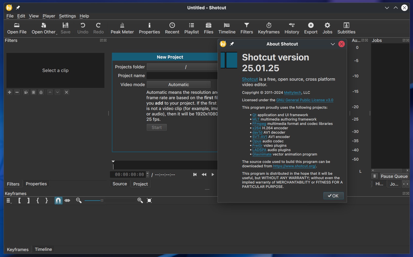Open the Jobs panel from the toolbar
Viewport: 413px width, 257px height.
(x=327, y=28)
